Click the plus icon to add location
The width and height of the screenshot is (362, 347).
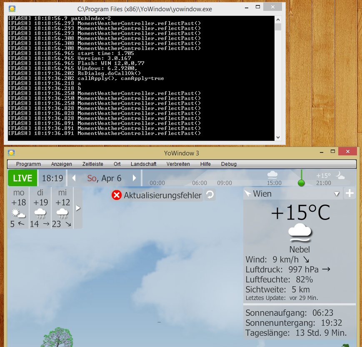(350, 193)
